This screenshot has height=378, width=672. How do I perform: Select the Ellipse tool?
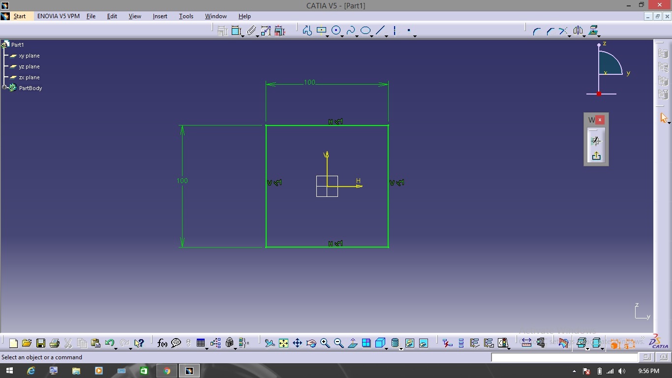365,31
